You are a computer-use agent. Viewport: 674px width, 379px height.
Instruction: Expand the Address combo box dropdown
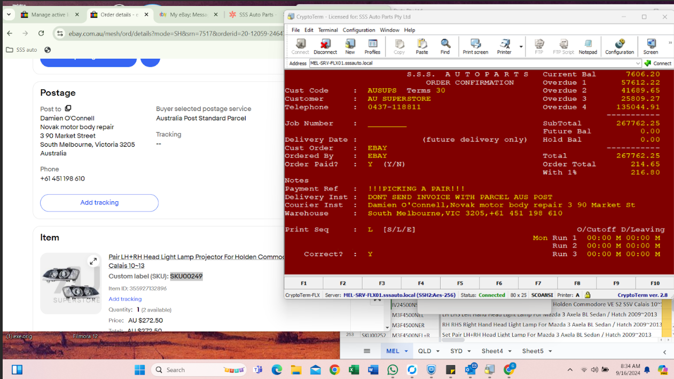(x=638, y=63)
